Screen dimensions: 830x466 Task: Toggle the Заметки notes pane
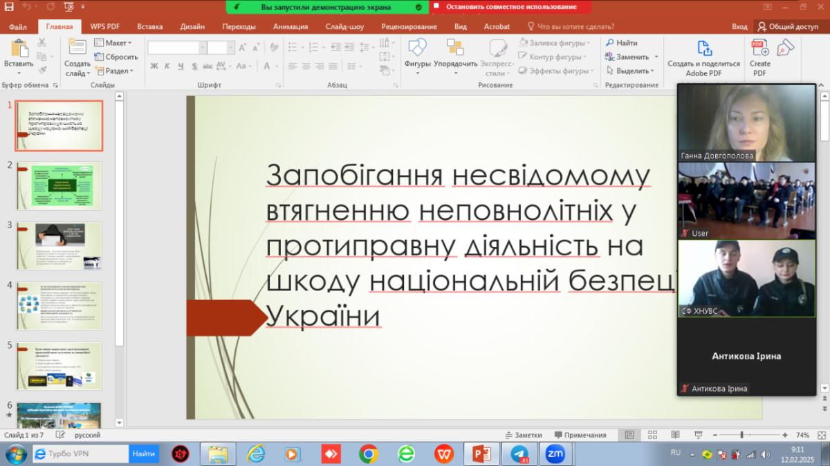[x=523, y=435]
